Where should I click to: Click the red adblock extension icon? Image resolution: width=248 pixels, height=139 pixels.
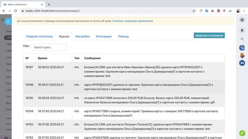coord(219,11)
